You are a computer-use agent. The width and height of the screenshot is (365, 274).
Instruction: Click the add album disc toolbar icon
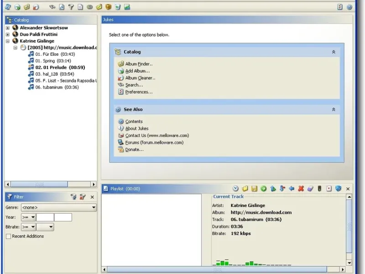pyautogui.click(x=17, y=7)
